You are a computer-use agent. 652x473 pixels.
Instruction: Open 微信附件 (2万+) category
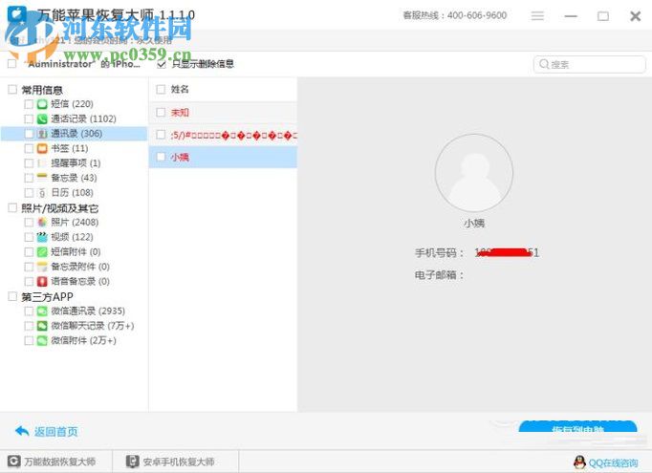point(83,340)
